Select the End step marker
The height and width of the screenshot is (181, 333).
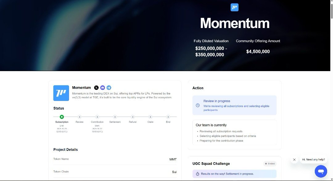[168, 117]
